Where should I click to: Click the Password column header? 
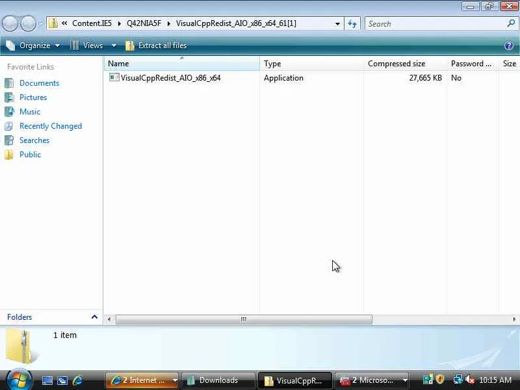(x=473, y=63)
